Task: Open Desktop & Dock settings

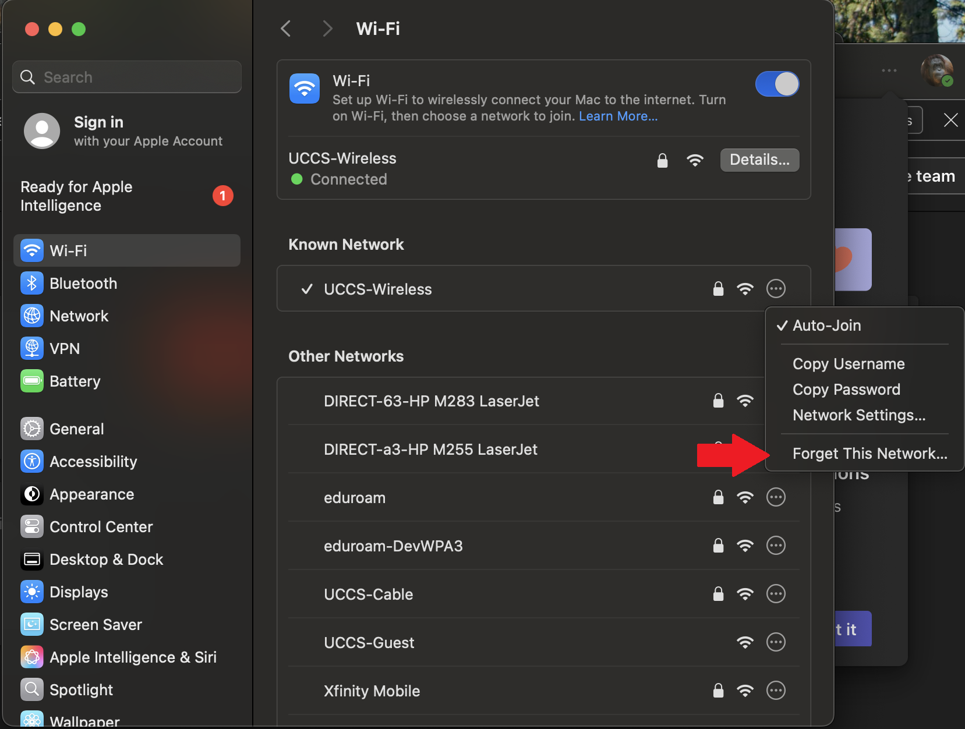Action: [127, 559]
